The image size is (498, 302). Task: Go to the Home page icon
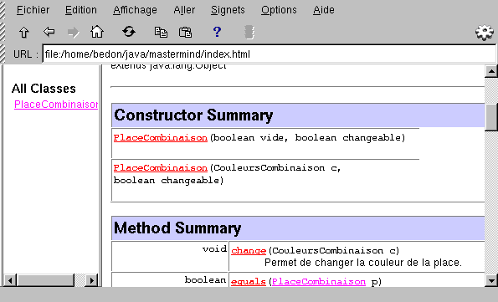point(97,32)
